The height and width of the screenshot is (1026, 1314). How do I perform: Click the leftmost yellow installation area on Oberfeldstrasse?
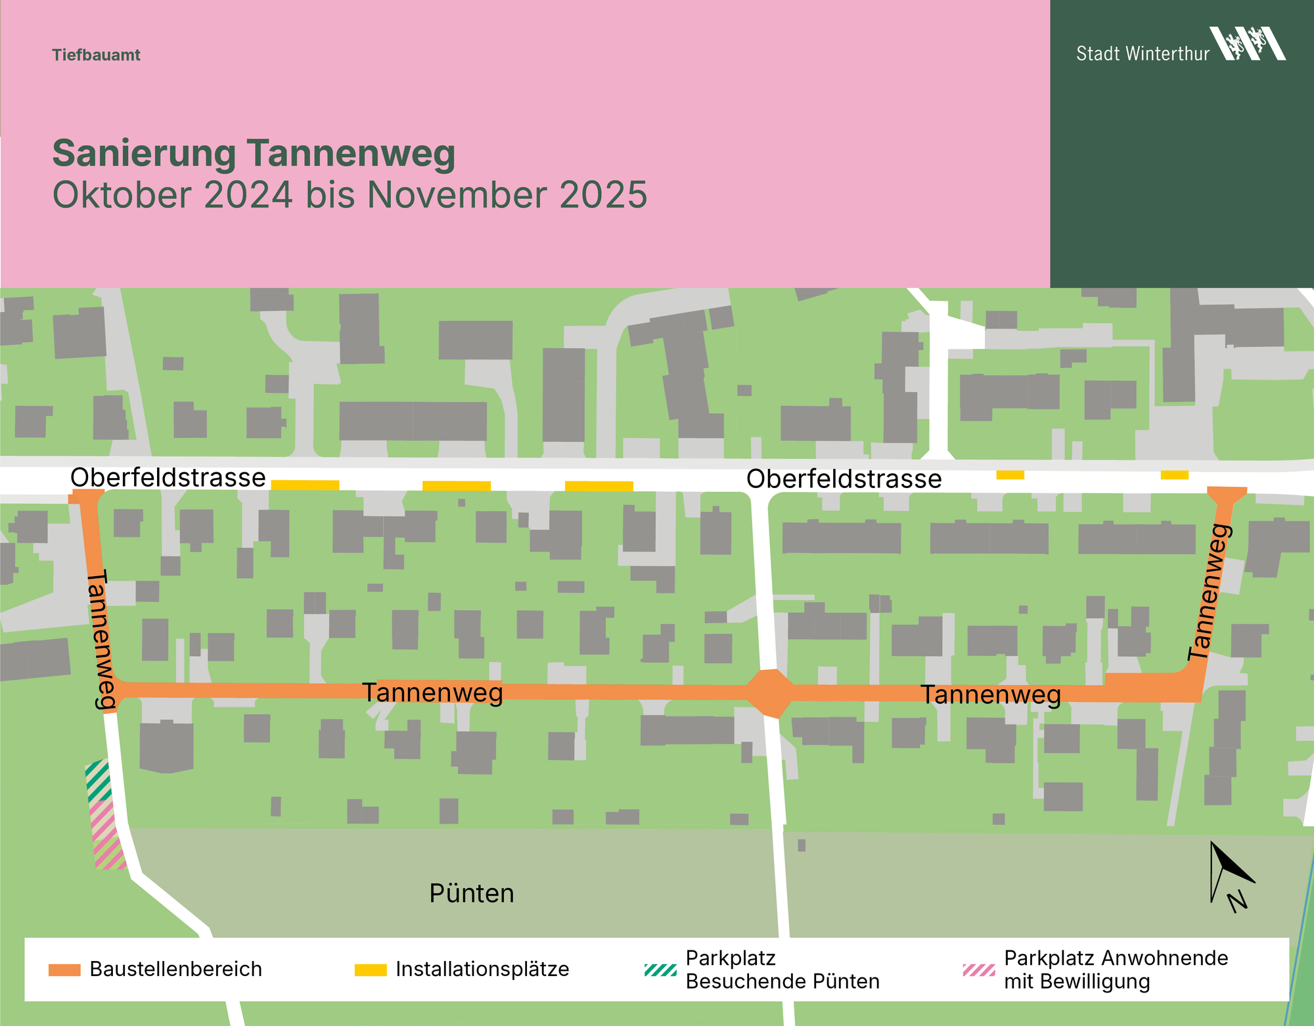coord(305,485)
